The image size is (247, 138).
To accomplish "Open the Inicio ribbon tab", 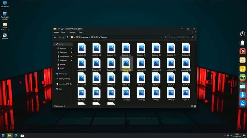I will point(63,32).
